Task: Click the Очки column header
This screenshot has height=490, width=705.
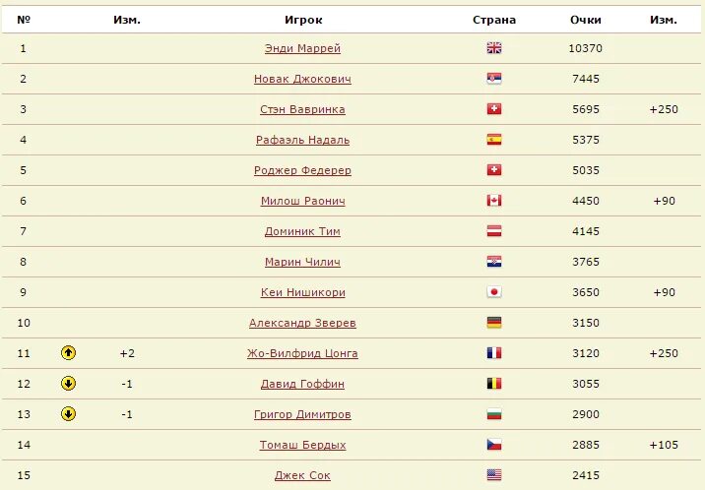Action: tap(586, 20)
